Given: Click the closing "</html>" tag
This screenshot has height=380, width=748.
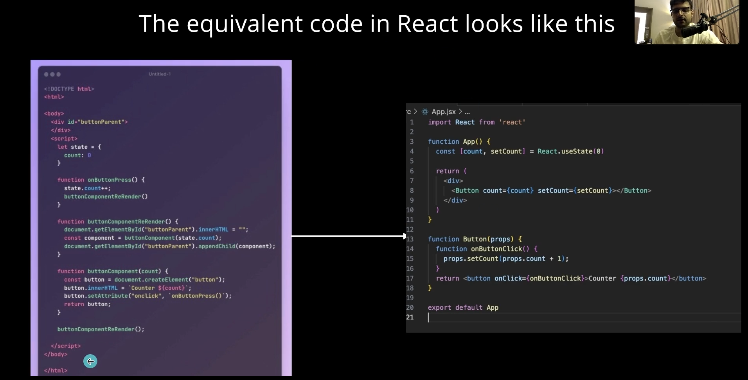Looking at the screenshot, I should coord(56,371).
